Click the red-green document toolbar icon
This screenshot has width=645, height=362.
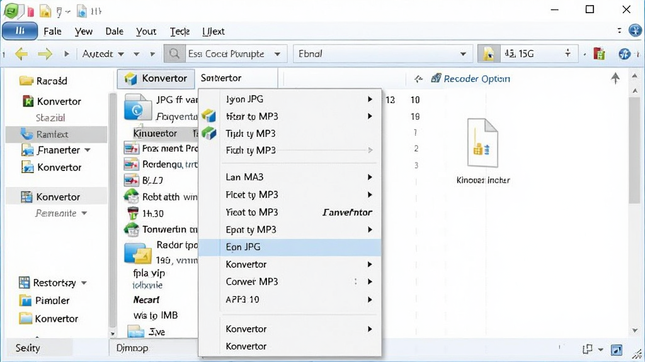pos(599,54)
